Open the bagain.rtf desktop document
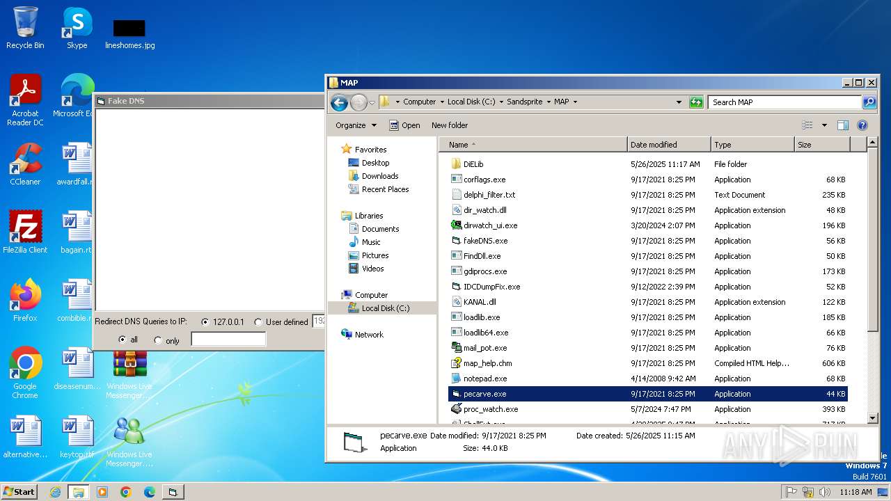This screenshot has width=891, height=501. tap(77, 232)
